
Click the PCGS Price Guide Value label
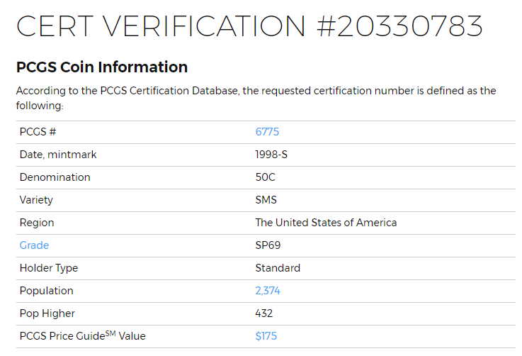click(82, 336)
